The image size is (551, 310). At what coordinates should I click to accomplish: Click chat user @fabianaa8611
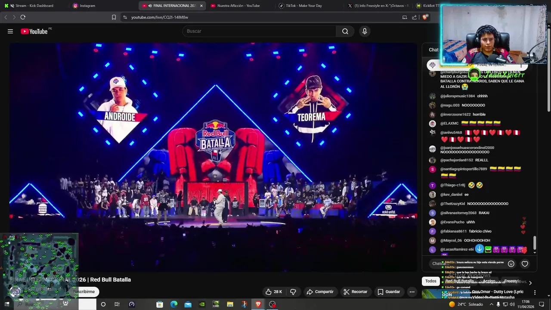click(x=453, y=231)
